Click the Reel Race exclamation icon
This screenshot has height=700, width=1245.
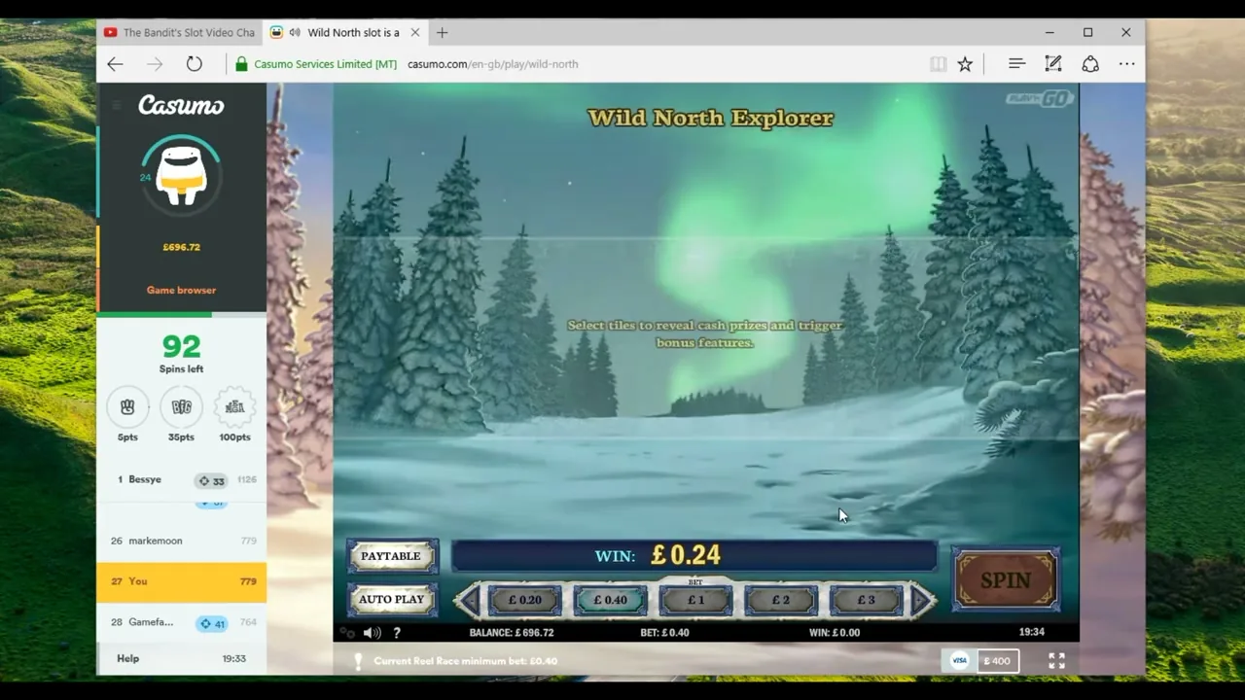coord(358,661)
